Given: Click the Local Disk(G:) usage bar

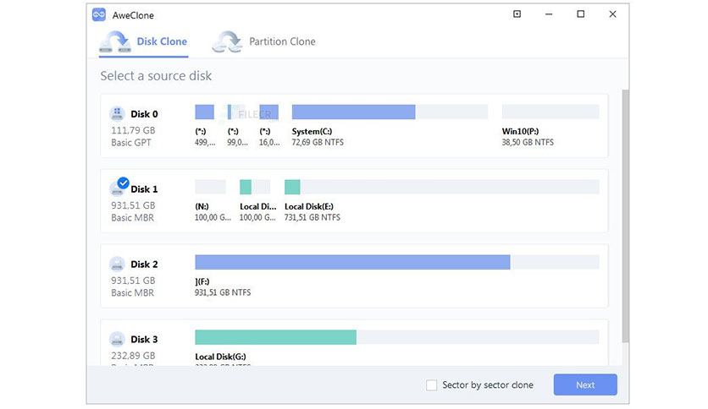Looking at the screenshot, I should click(x=397, y=337).
